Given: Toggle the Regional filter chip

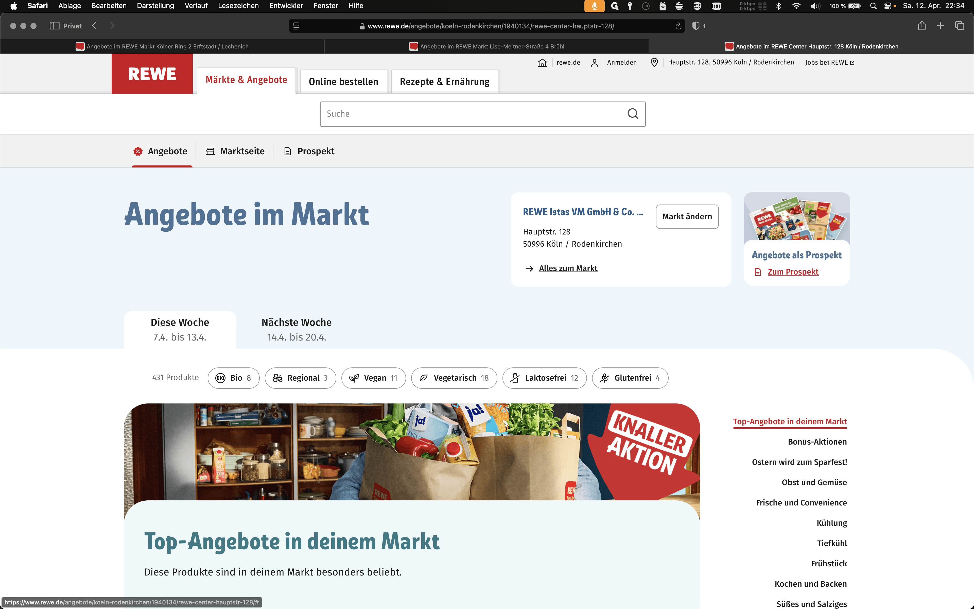Looking at the screenshot, I should pos(300,378).
